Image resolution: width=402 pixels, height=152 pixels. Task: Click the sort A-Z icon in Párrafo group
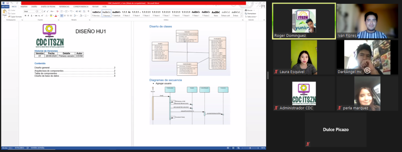point(84,11)
